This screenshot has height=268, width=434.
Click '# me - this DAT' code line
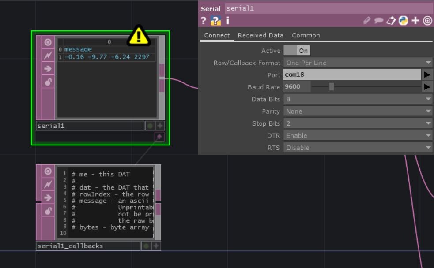point(101,175)
